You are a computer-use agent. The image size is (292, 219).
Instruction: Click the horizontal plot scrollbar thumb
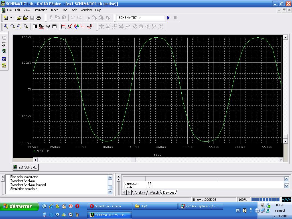tap(133, 160)
